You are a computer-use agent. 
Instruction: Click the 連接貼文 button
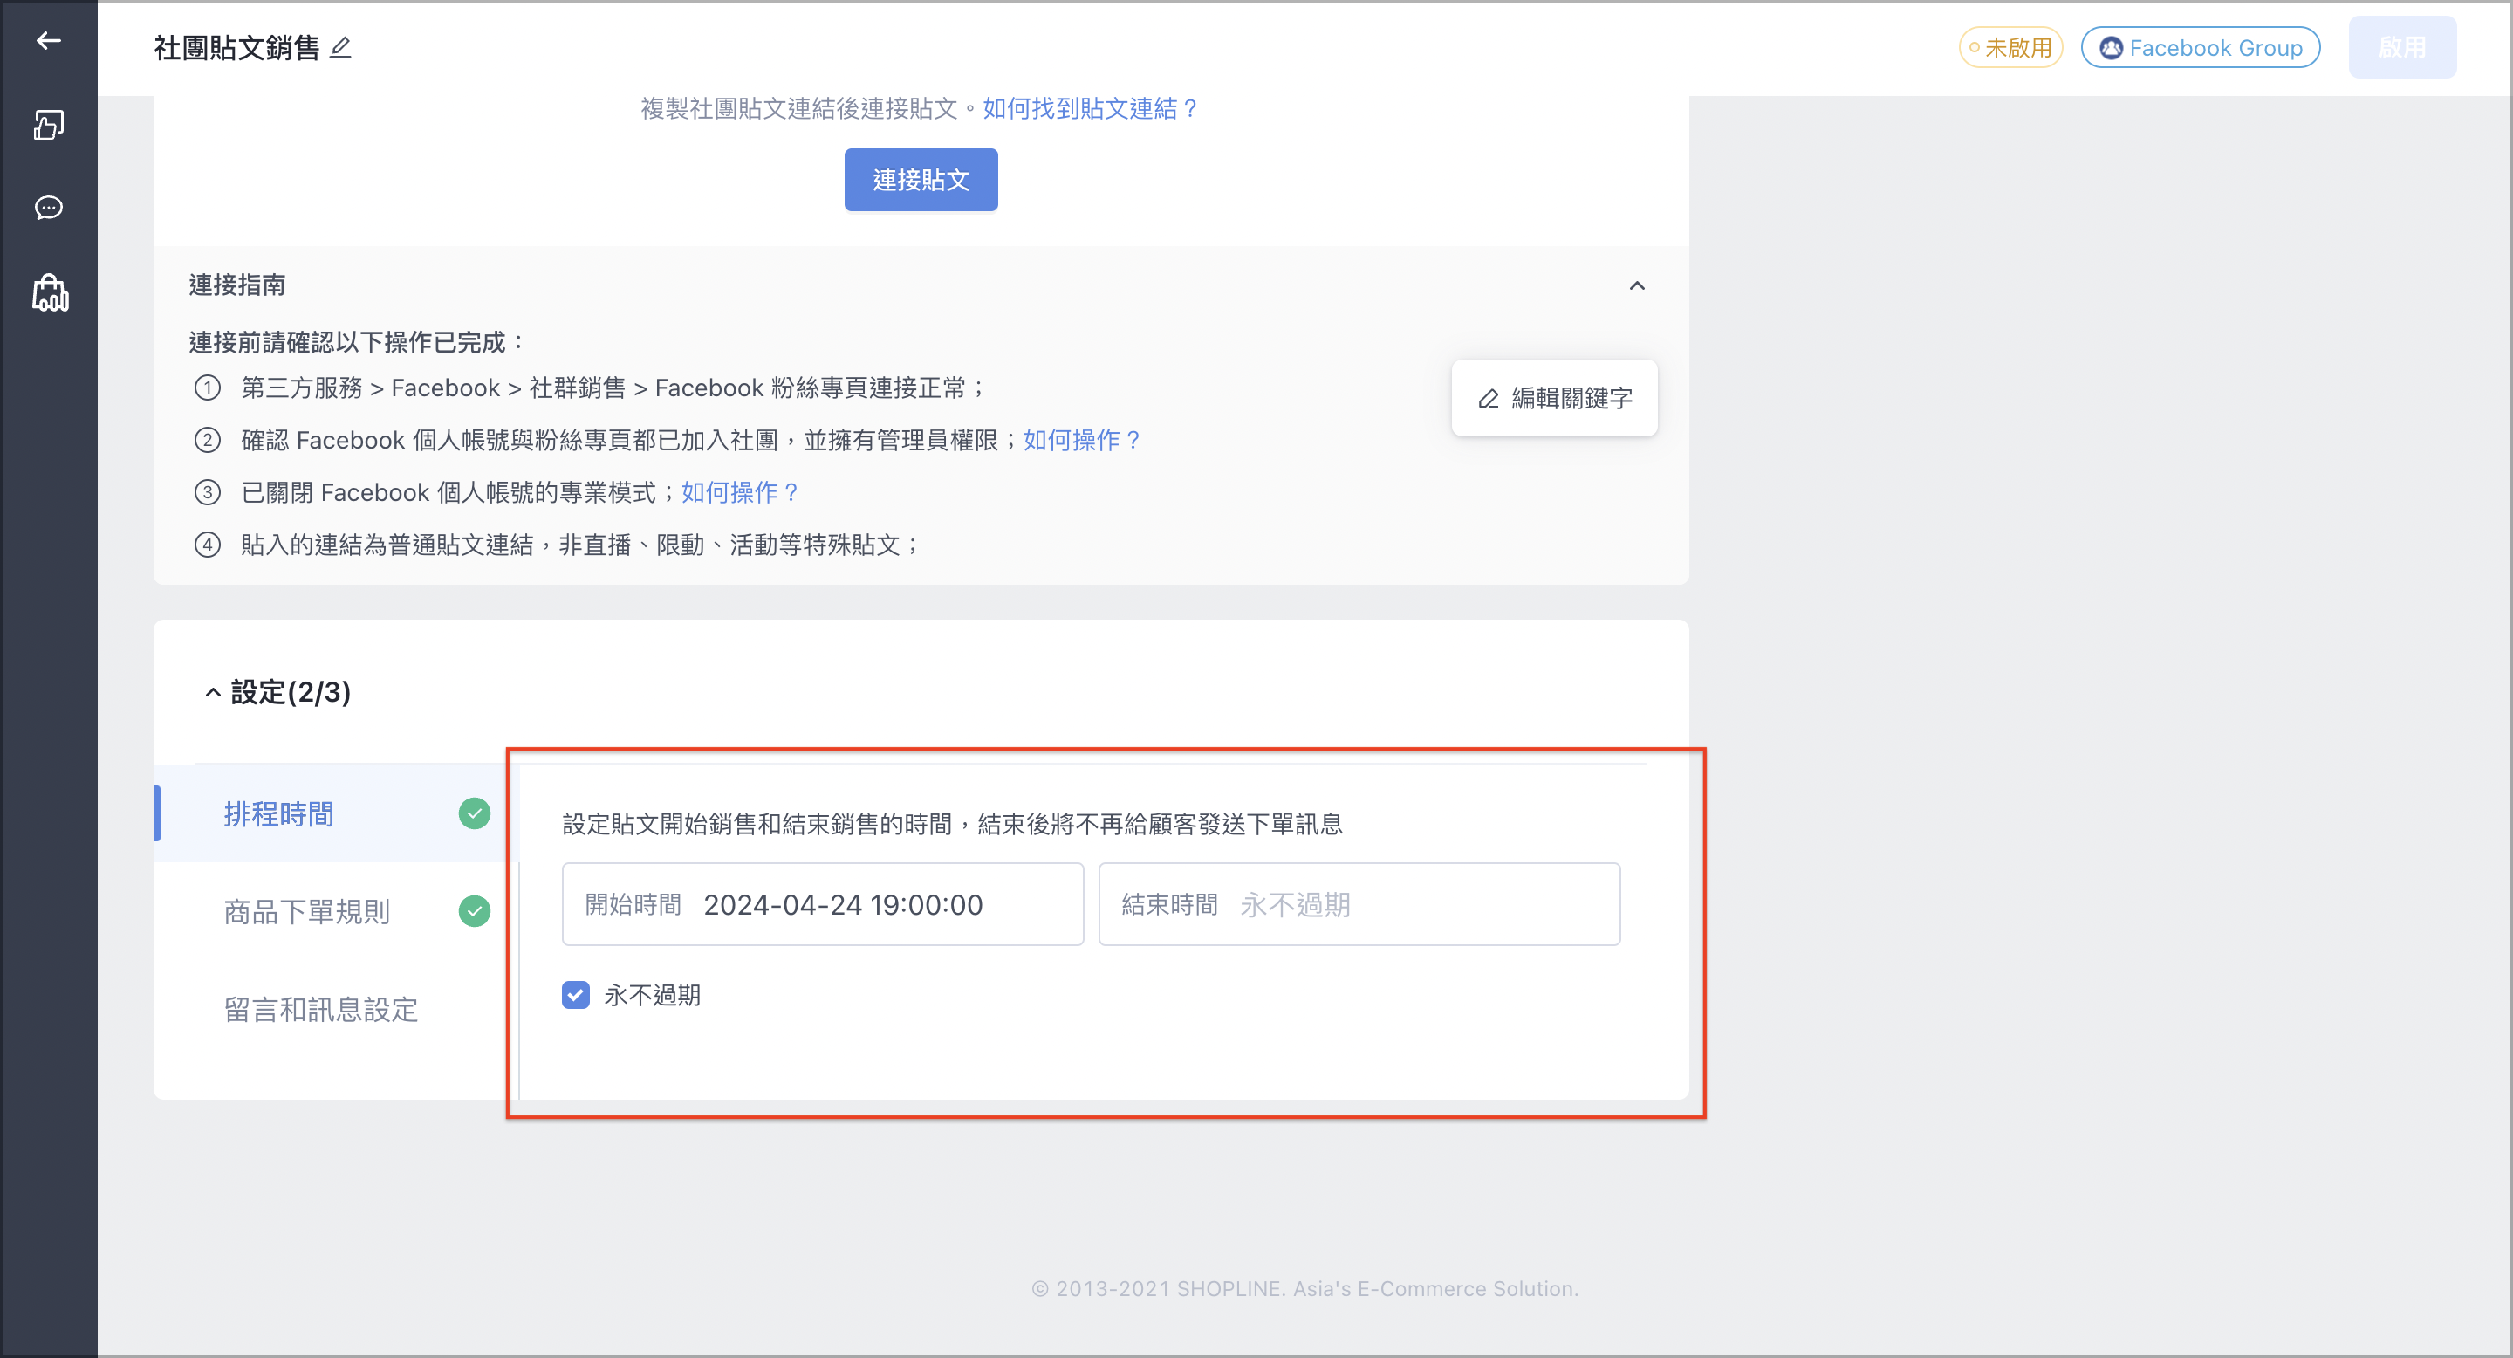point(921,180)
